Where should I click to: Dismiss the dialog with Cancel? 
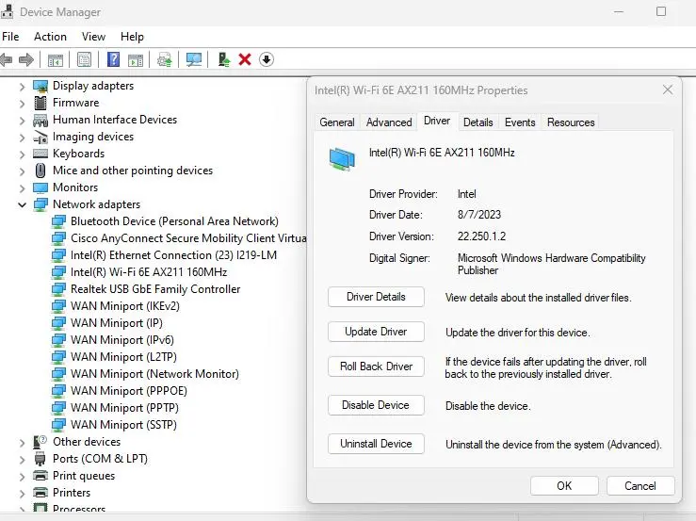640,486
